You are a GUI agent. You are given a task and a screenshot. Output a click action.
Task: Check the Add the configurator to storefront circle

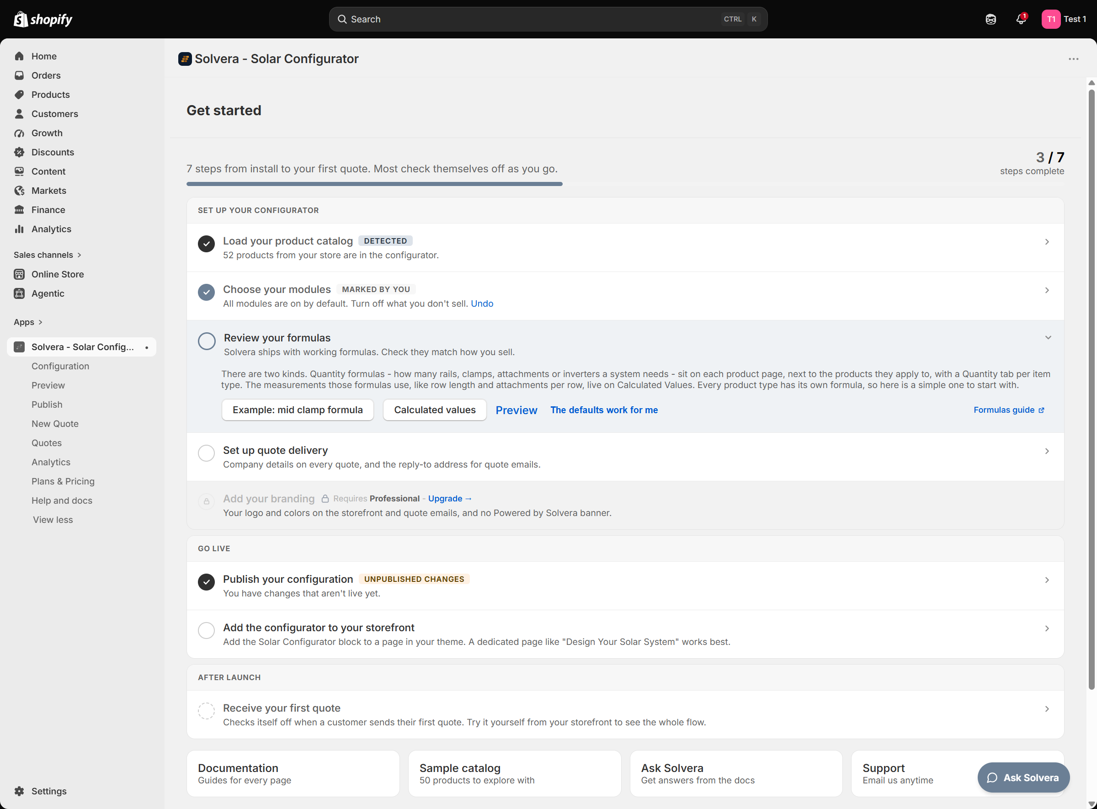coord(206,631)
